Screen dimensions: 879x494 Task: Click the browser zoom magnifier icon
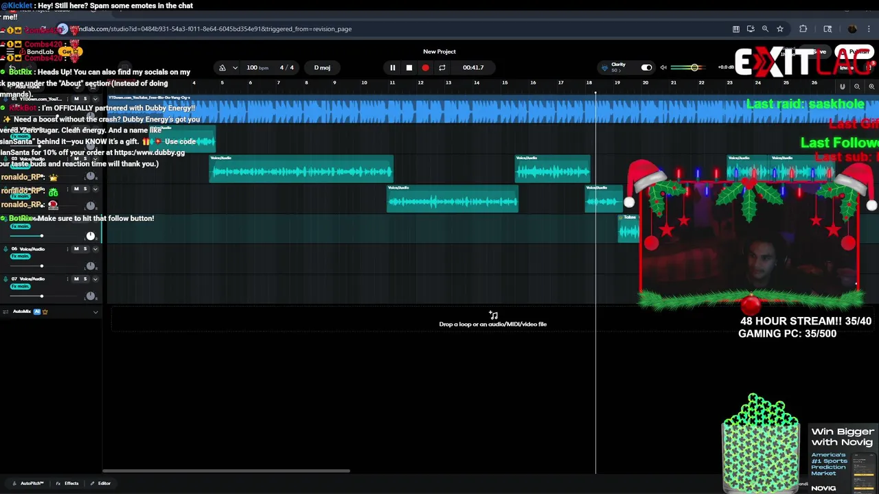pos(765,29)
